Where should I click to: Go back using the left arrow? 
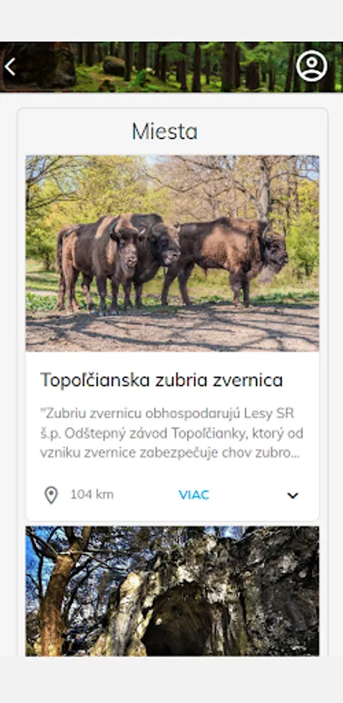pyautogui.click(x=10, y=67)
